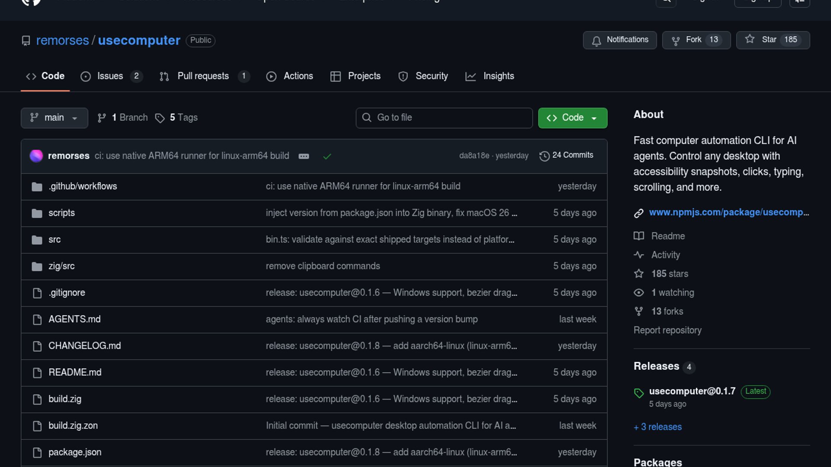View the 24 Commits history

point(567,155)
